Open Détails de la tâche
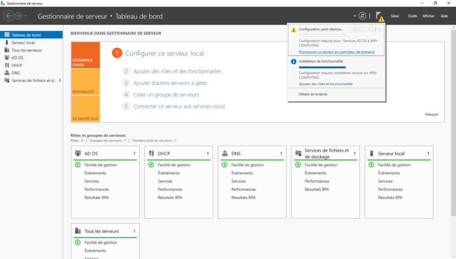Screen dimensions: 456x259 coord(313,94)
